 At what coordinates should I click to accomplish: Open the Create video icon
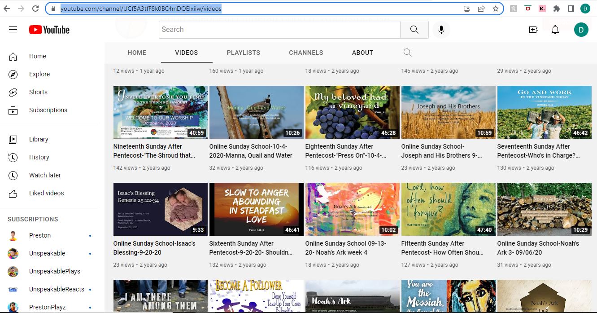[x=534, y=30]
